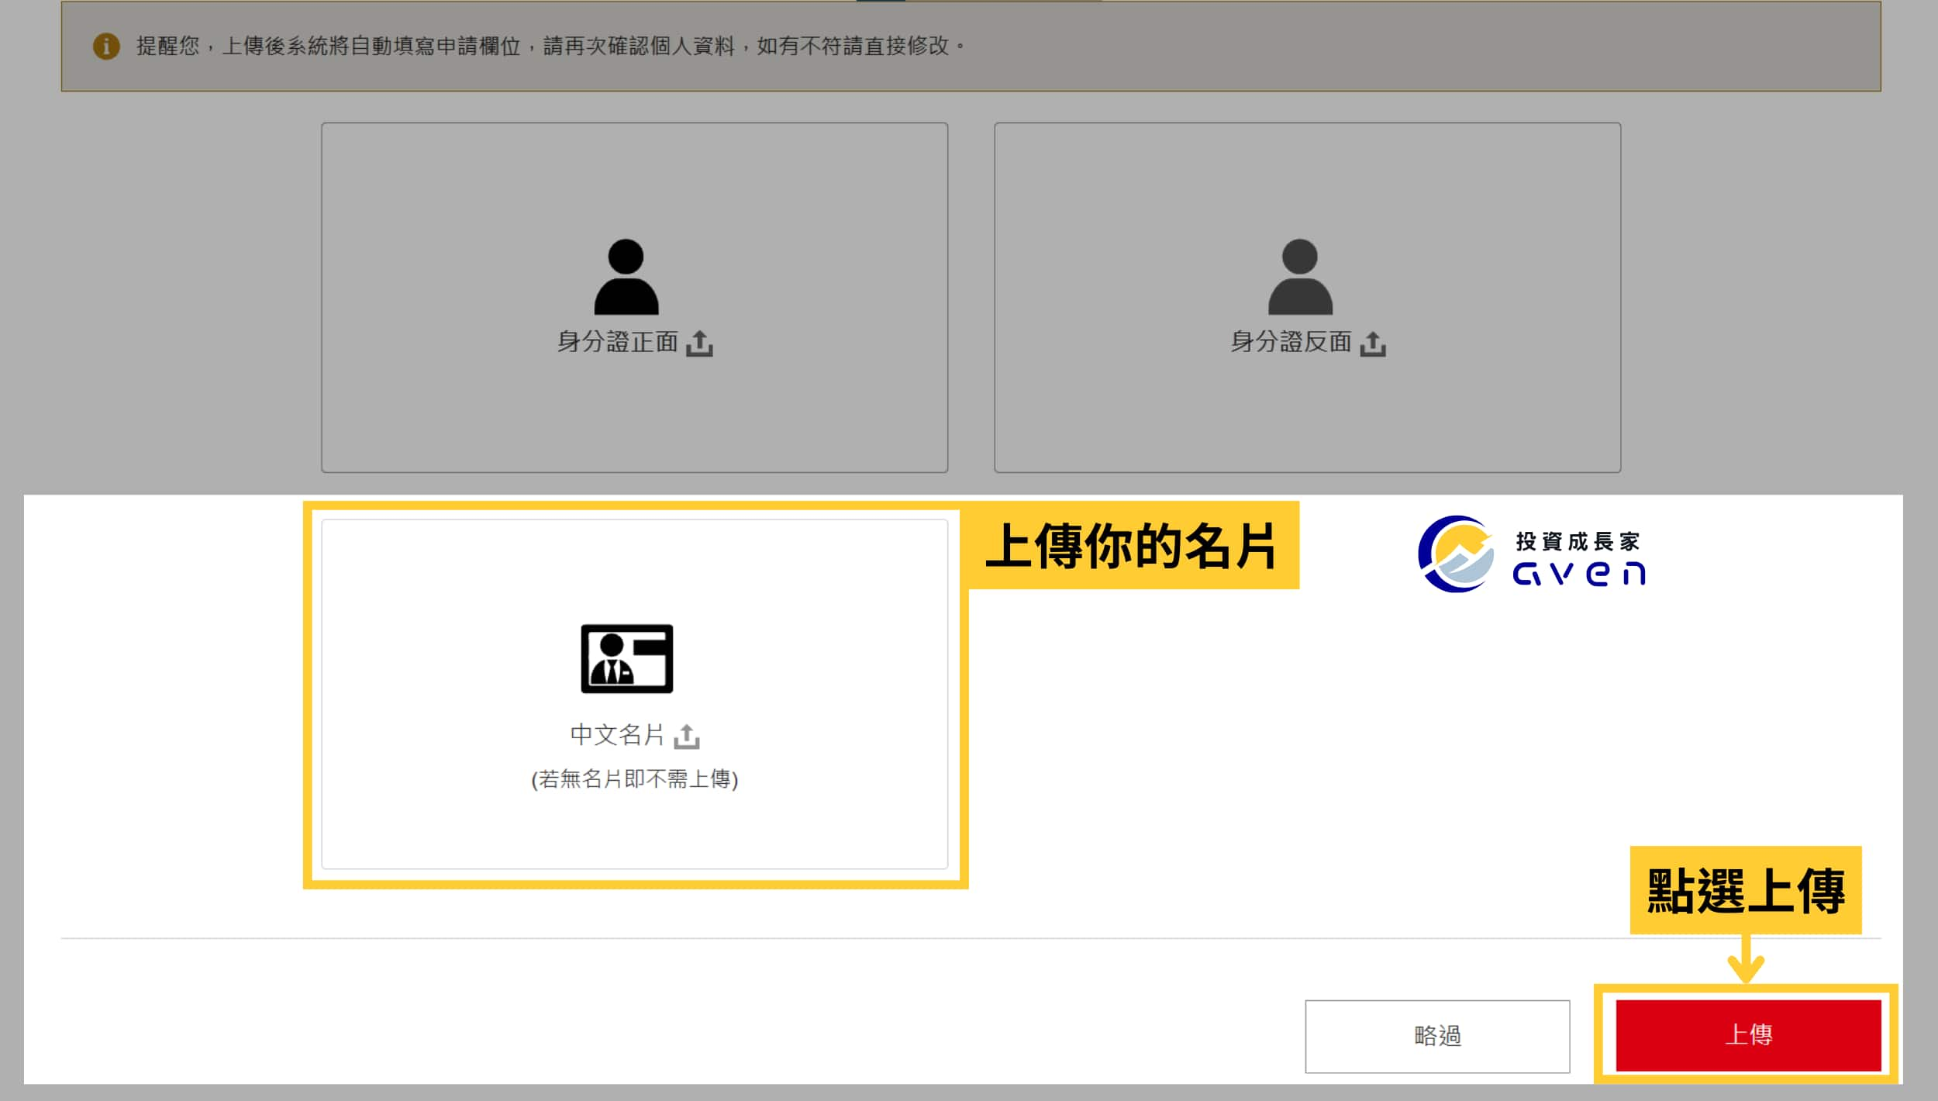The image size is (1938, 1101).
Task: Click the 身分證反面 label text
Action: point(1291,342)
